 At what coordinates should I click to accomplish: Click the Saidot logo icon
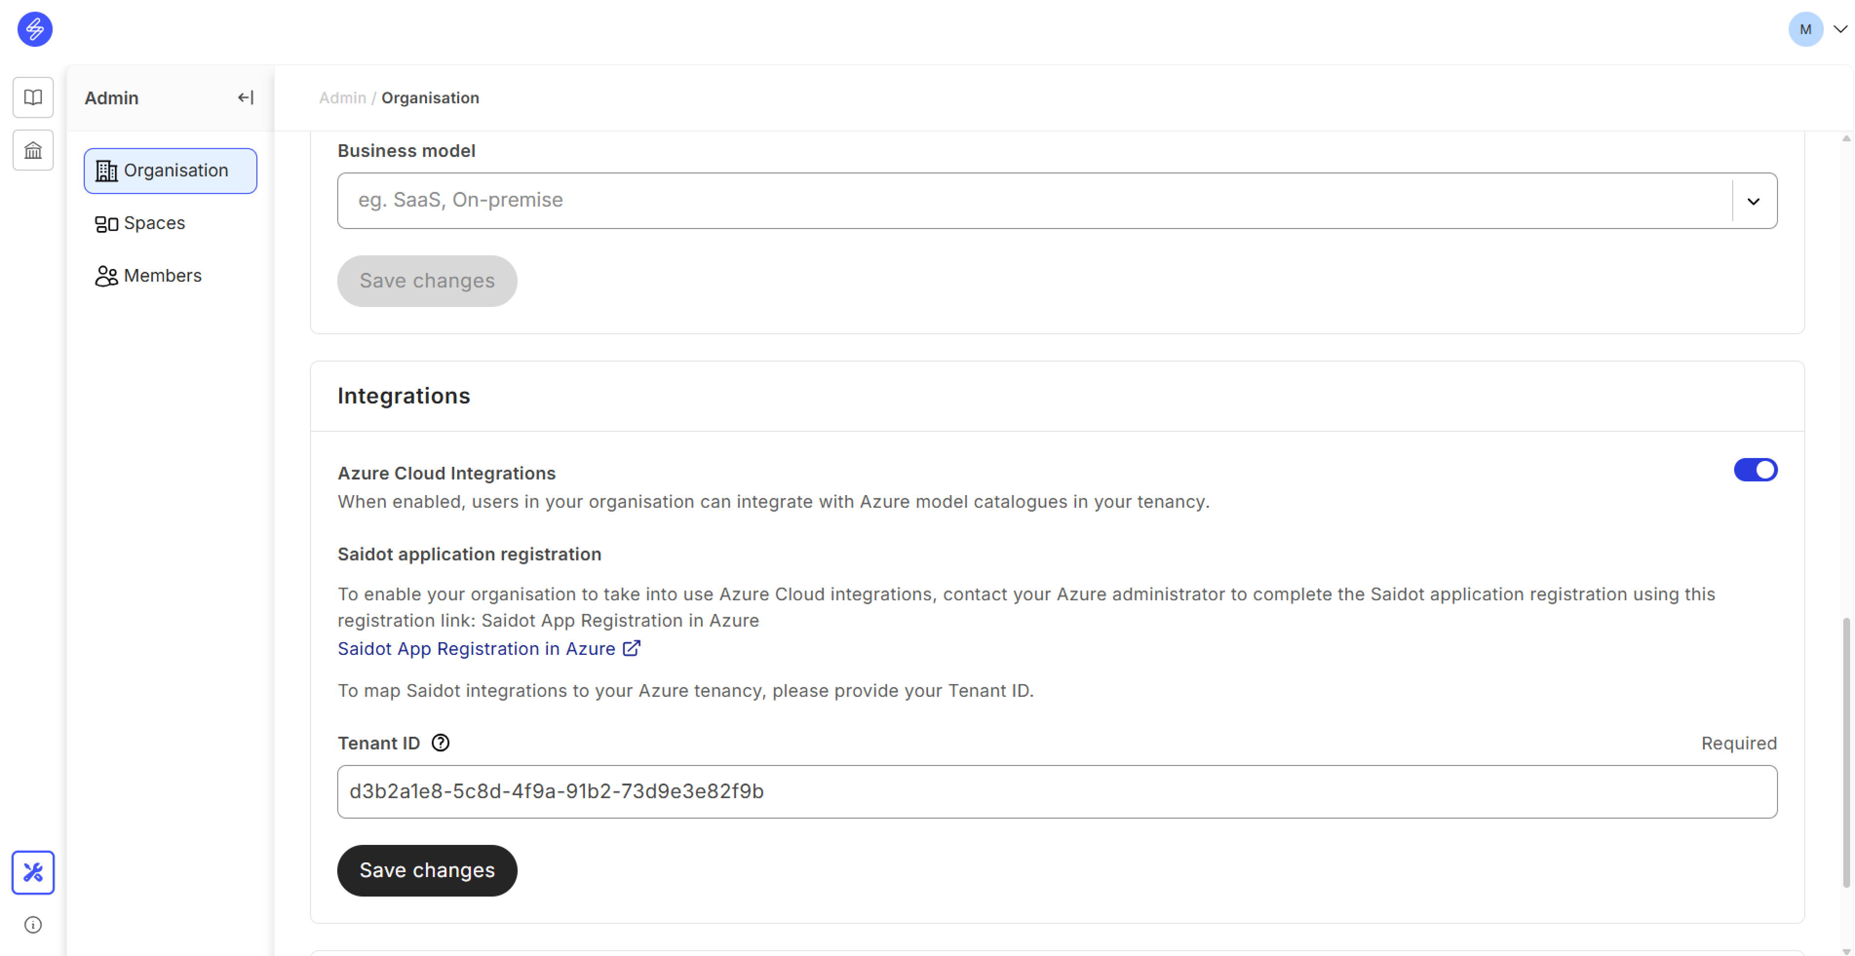pyautogui.click(x=35, y=30)
